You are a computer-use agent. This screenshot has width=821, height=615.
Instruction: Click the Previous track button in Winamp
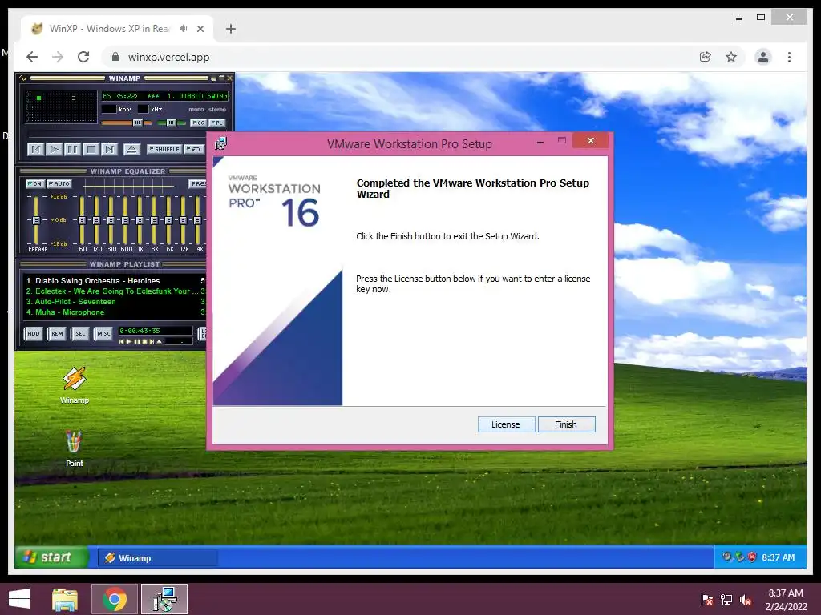(x=35, y=149)
